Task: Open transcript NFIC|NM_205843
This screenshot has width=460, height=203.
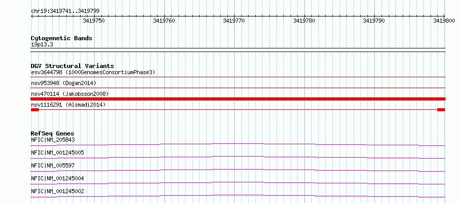Action: tap(53, 140)
